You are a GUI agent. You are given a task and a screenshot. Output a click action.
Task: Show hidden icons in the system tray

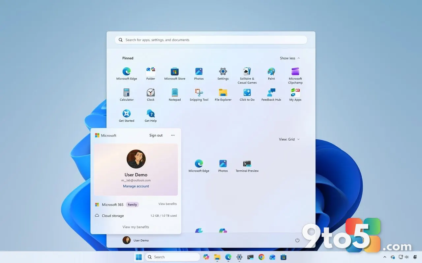click(x=385, y=257)
